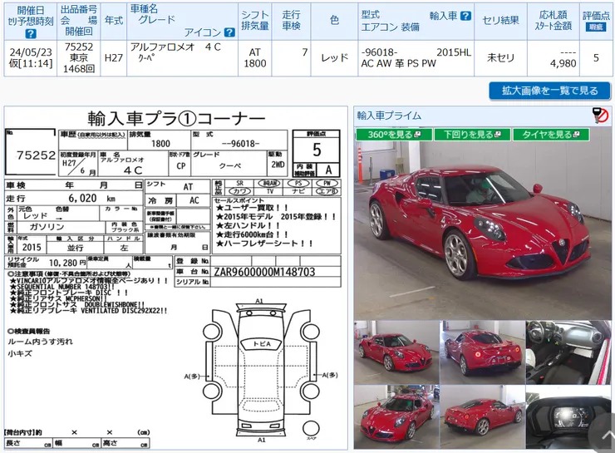
Task: Click the no-smoking icon in 輸入車プライム header
Action: click(600, 116)
